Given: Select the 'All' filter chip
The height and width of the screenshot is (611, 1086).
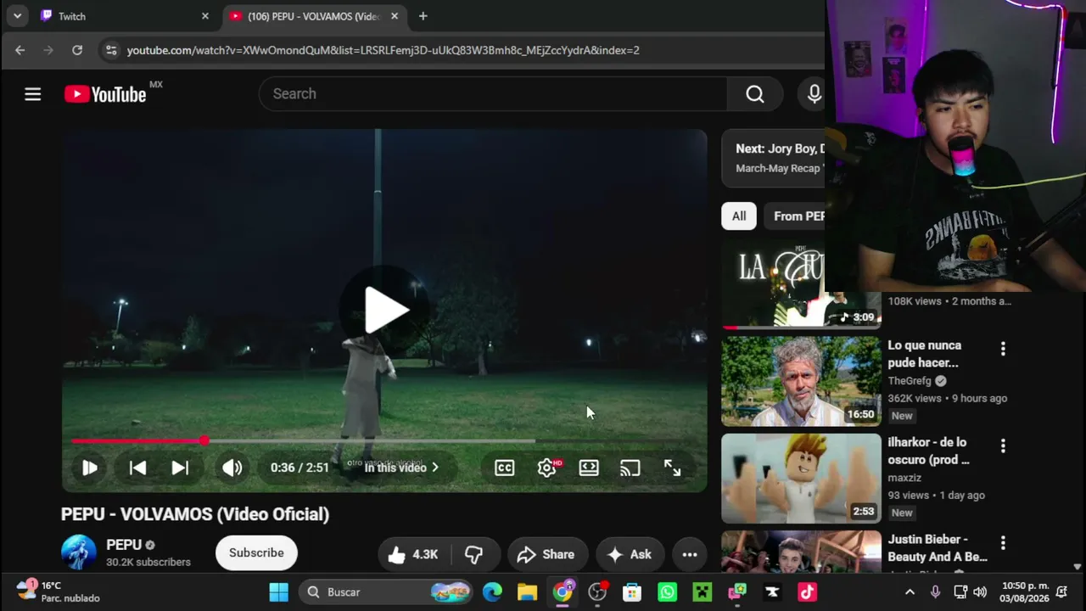Looking at the screenshot, I should (x=739, y=216).
